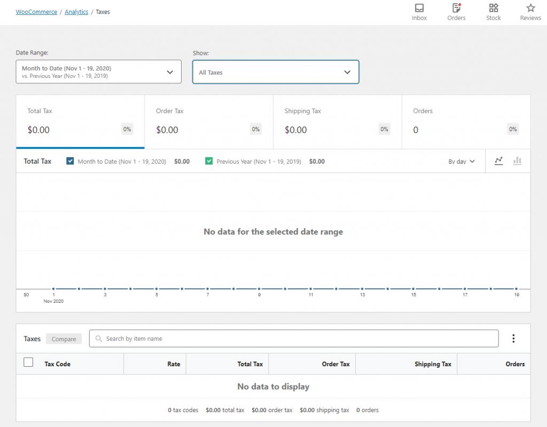
Task: Uncheck Previous Year series checkbox
Action: [209, 161]
